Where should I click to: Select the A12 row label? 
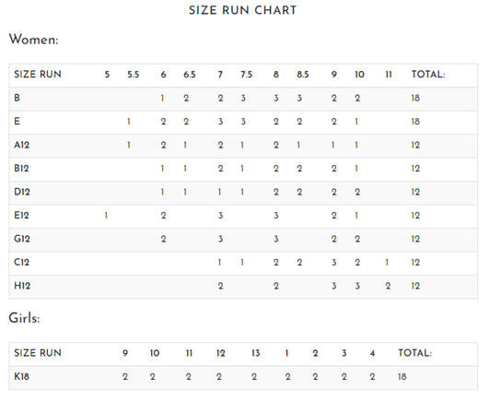tap(21, 145)
